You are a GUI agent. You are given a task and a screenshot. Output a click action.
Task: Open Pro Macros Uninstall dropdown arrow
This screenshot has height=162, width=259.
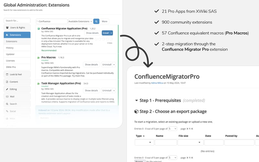114,64
